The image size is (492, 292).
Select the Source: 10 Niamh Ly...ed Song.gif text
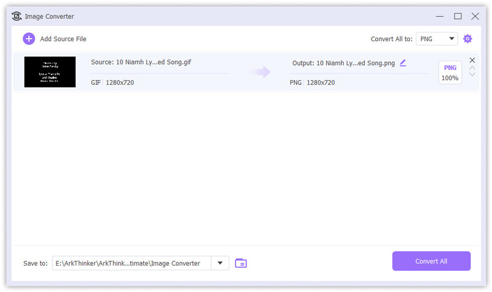141,62
